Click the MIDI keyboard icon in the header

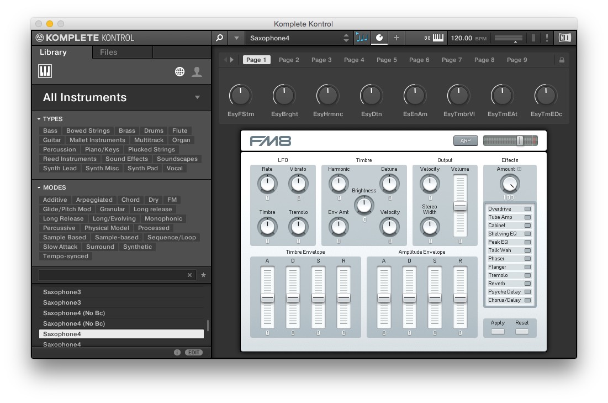point(438,38)
